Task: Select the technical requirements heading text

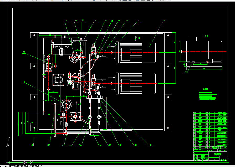Action: [x=206, y=89]
